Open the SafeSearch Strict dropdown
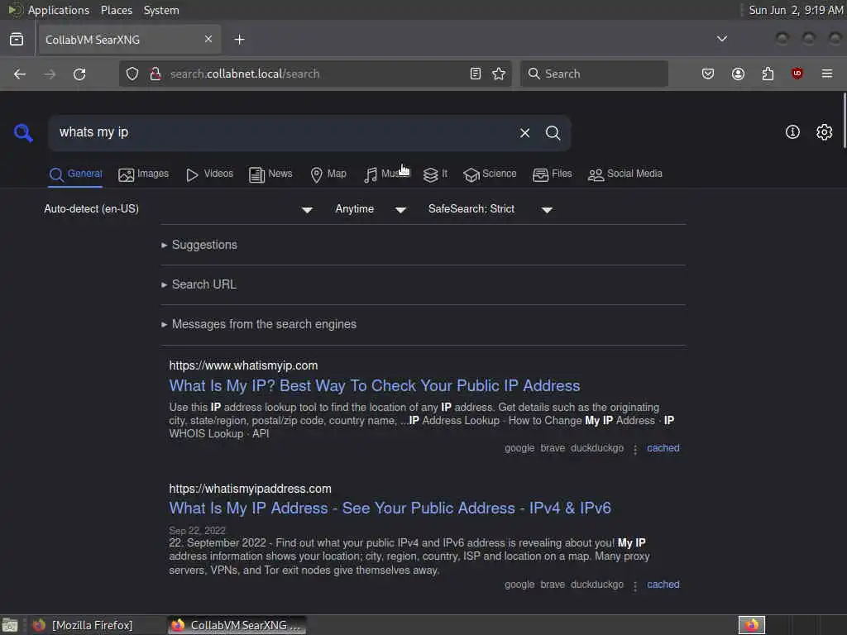This screenshot has height=635, width=847. pyautogui.click(x=490, y=209)
